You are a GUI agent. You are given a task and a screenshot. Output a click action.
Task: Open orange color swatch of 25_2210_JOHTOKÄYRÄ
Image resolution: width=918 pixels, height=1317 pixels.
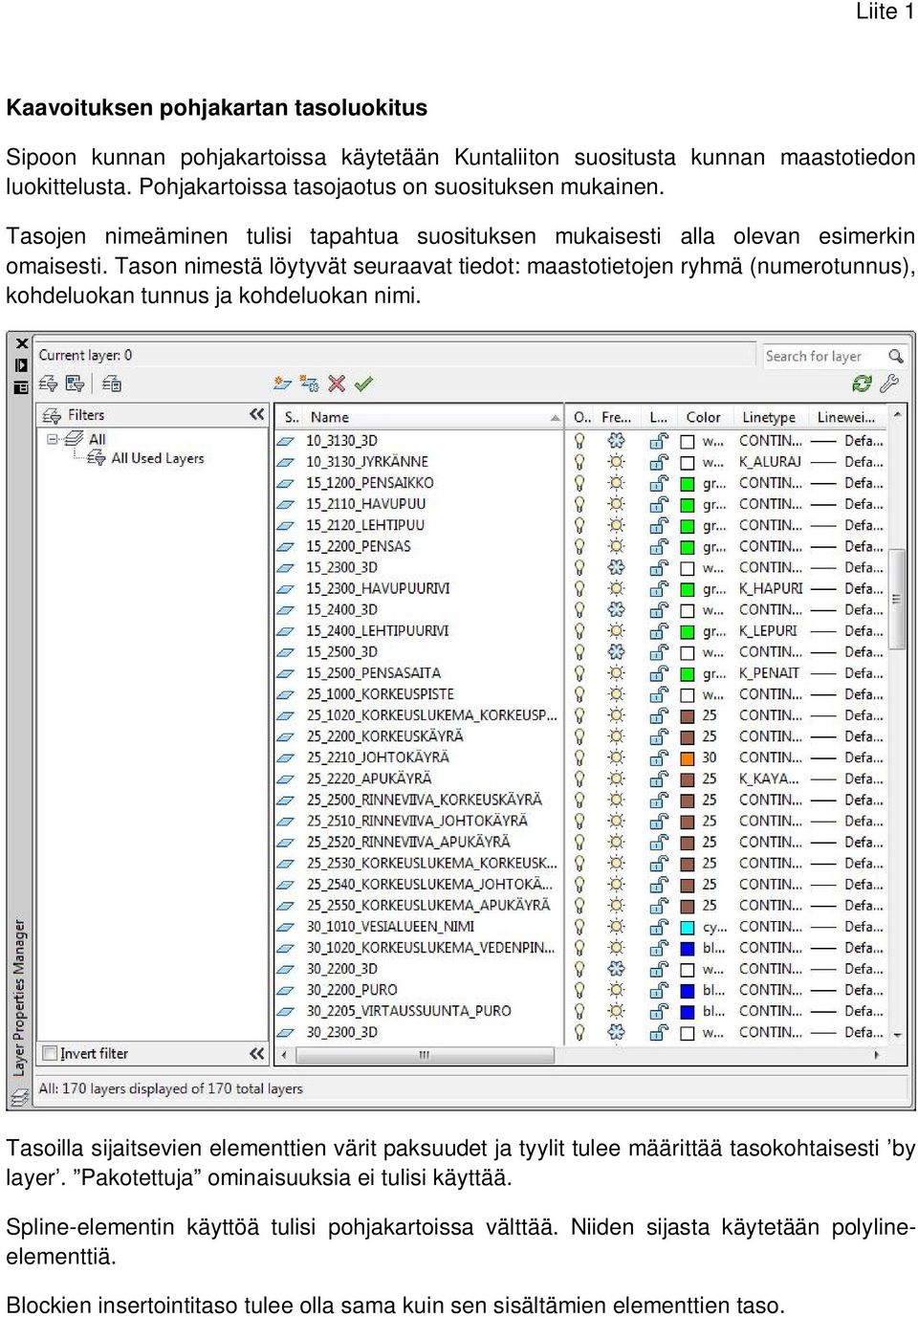pos(687,758)
